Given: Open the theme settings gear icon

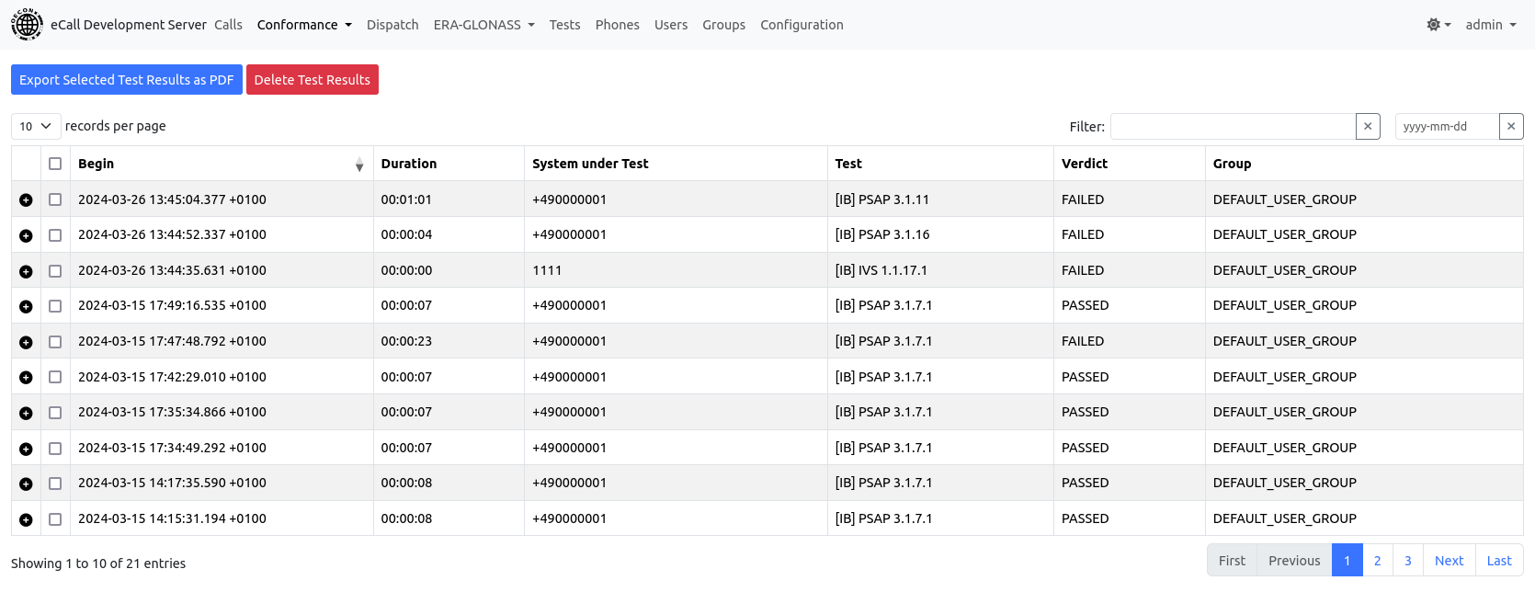Looking at the screenshot, I should pyautogui.click(x=1438, y=25).
